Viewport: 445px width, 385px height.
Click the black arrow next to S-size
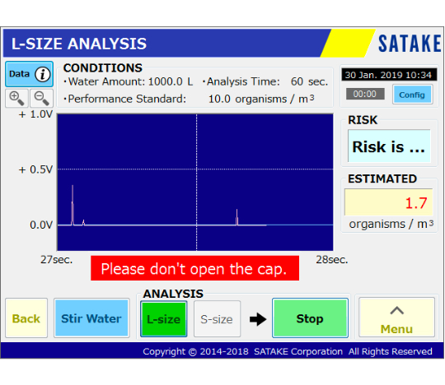point(258,319)
